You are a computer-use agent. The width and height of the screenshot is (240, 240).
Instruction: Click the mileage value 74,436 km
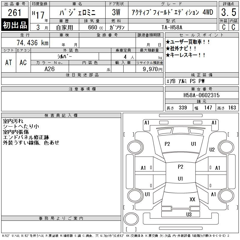[x=32, y=43]
